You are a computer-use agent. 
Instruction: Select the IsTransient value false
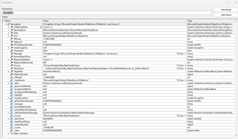coord(45,51)
